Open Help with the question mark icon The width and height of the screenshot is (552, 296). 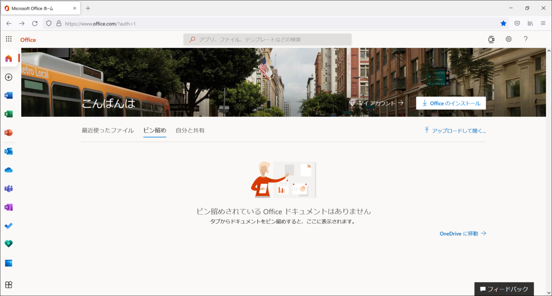point(526,39)
